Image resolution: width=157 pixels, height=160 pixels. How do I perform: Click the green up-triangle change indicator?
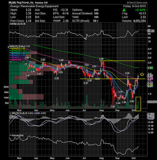click(124, 10)
